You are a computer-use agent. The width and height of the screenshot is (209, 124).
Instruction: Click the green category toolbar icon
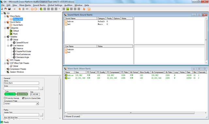click(68, 9)
